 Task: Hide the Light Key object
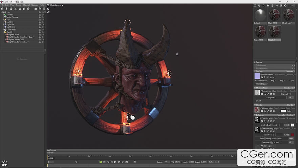pos(43,22)
